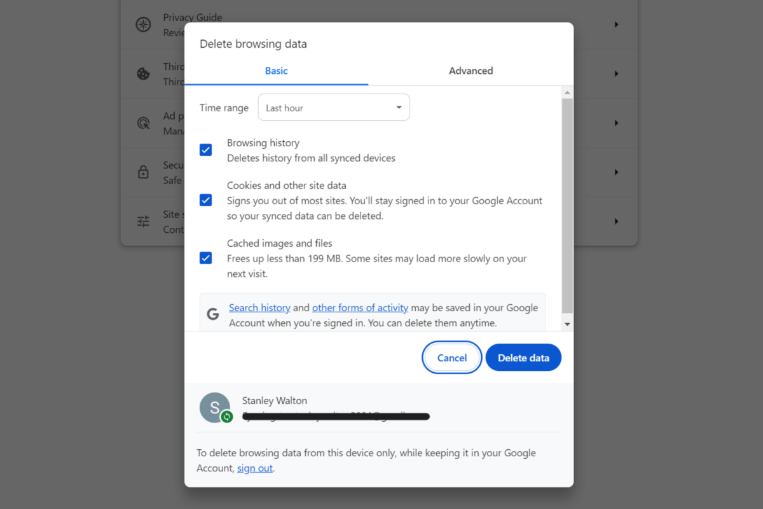Select the Site settings sliders icon
Screen dimensions: 763x509
pos(141,221)
